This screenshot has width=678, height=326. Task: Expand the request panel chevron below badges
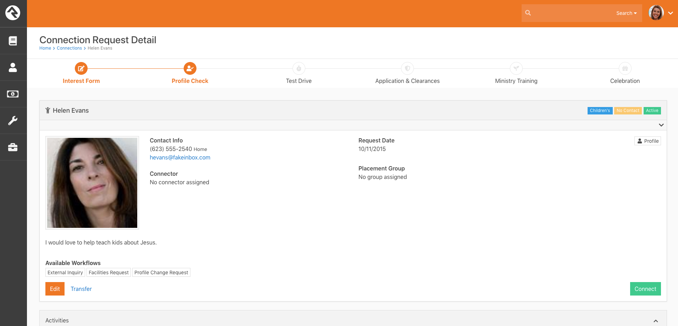pyautogui.click(x=661, y=125)
